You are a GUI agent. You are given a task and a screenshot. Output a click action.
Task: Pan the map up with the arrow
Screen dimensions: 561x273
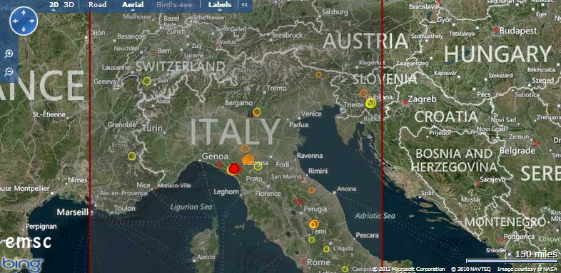pos(24,13)
